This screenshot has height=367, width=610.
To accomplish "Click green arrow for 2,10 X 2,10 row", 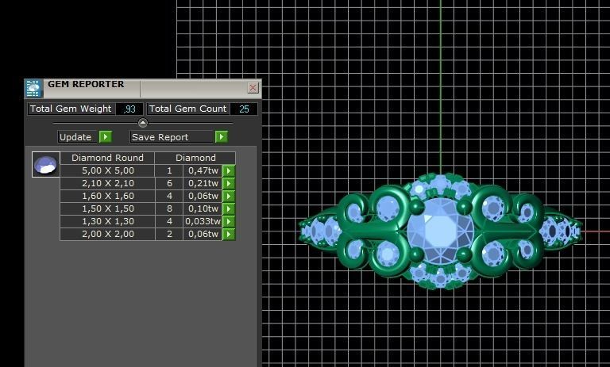I will pos(229,183).
